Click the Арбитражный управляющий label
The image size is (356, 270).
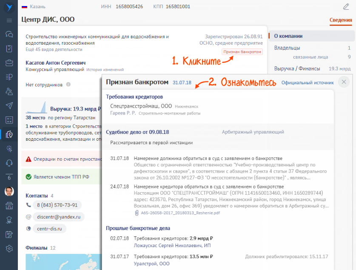[x=253, y=132]
